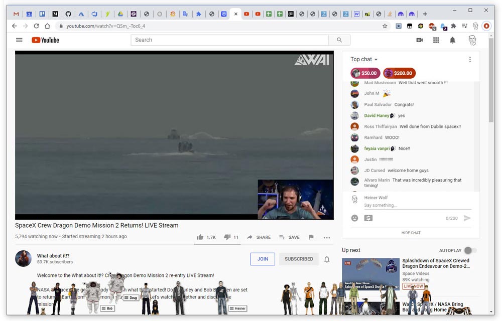Click Ross Thiffairyan's chat message
Image resolution: width=502 pixels, height=321 pixels.
pos(430,126)
